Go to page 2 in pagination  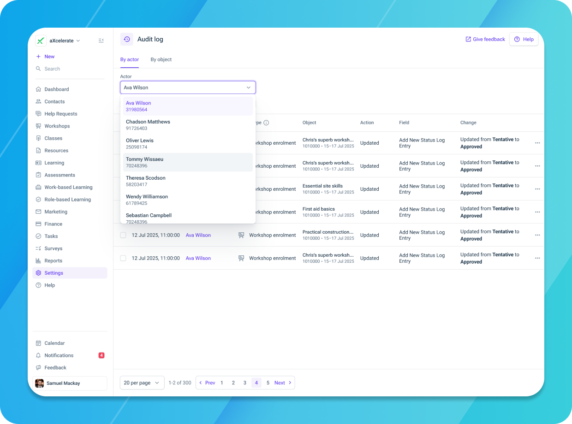click(233, 383)
